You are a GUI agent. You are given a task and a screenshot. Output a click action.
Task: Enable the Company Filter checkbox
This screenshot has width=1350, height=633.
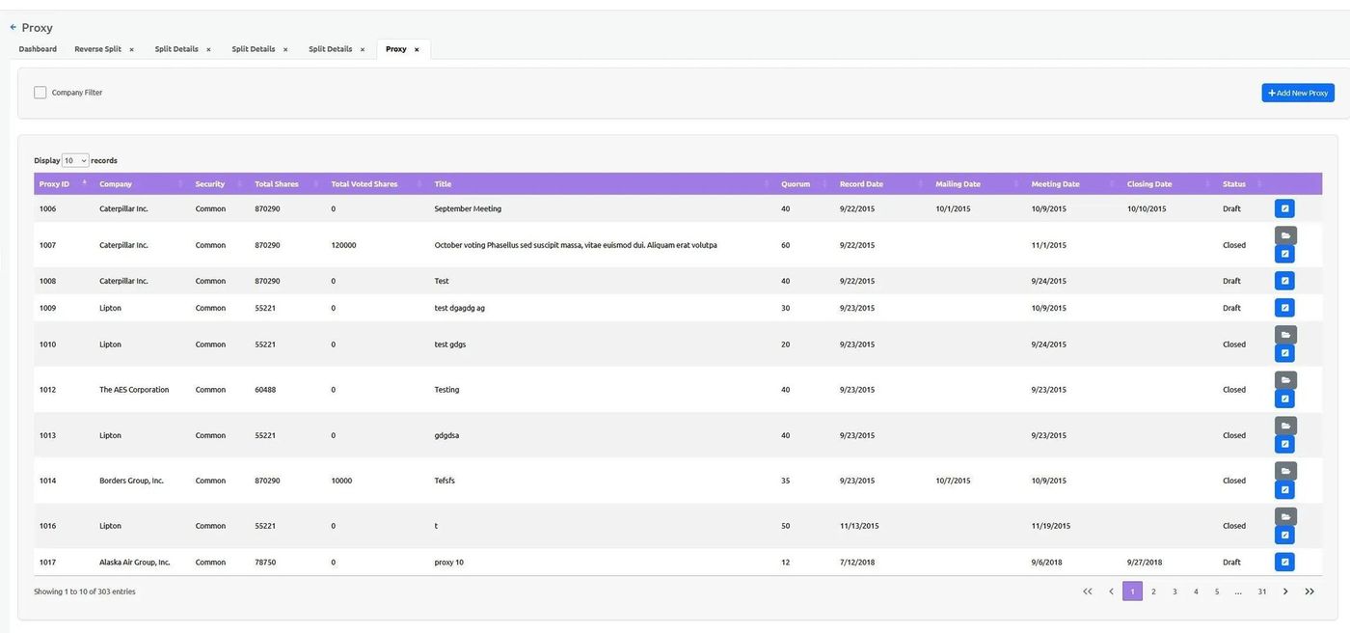pyautogui.click(x=40, y=93)
